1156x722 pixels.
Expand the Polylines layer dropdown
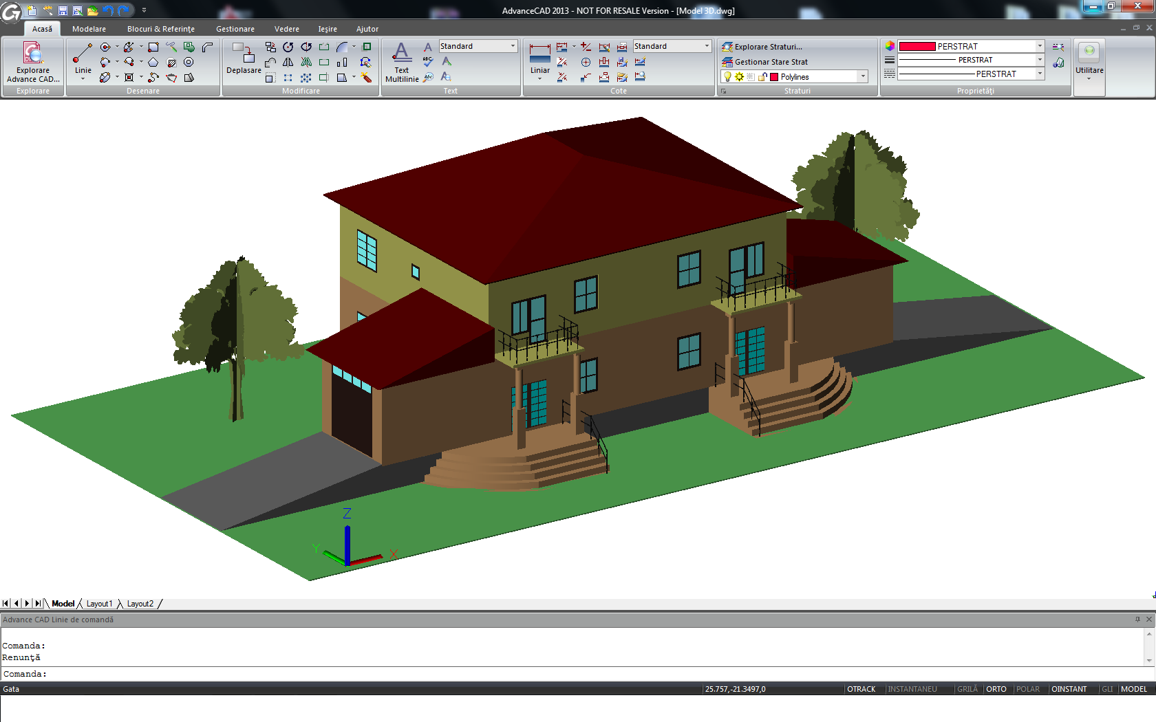[x=863, y=77]
